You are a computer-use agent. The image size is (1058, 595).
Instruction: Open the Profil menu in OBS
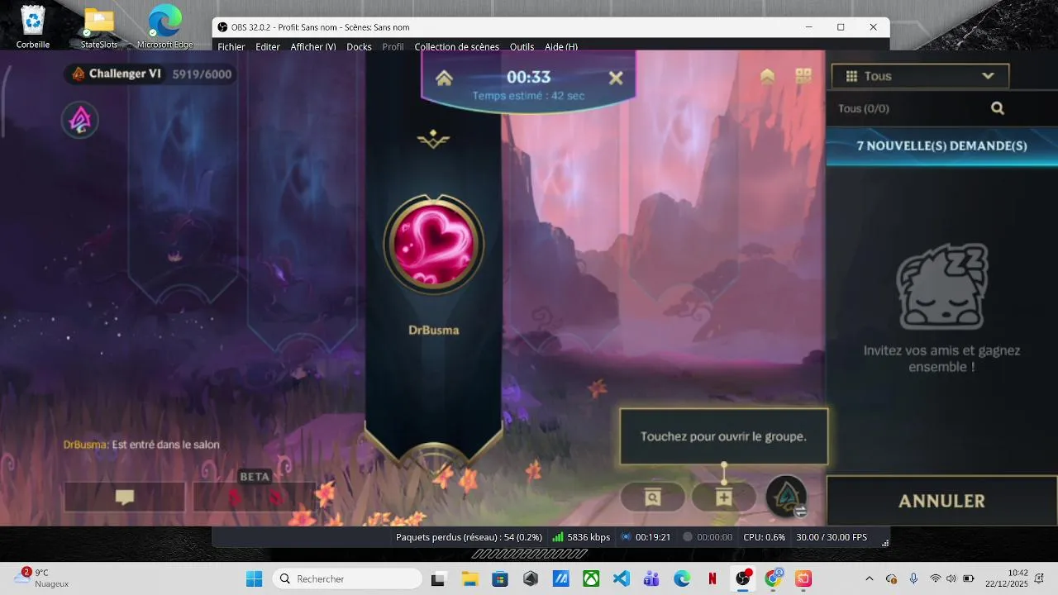point(393,47)
